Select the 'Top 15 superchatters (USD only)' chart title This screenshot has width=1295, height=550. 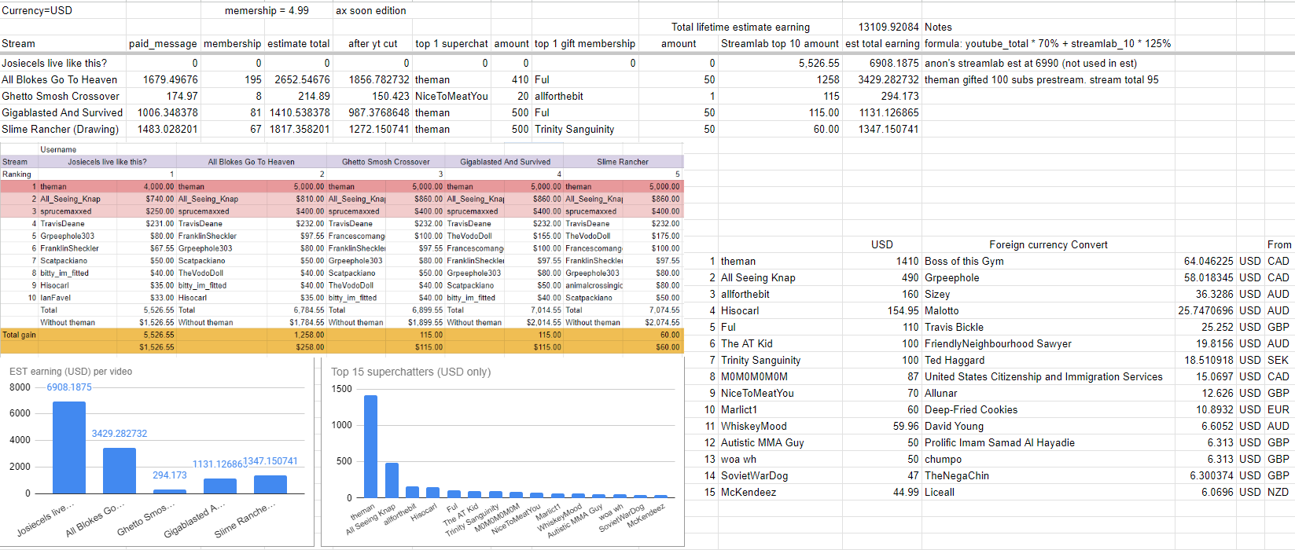(410, 372)
